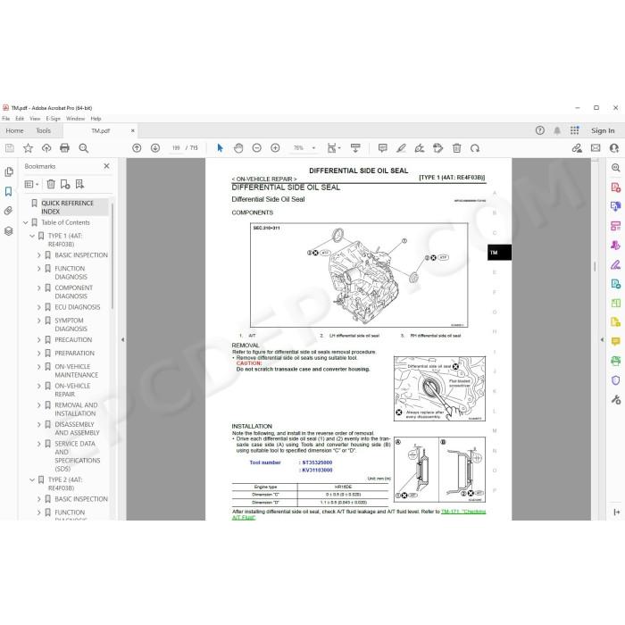Expand COMPONENT DIAGNOSIS bookmark
This screenshot has height=625, width=625.
(39, 287)
